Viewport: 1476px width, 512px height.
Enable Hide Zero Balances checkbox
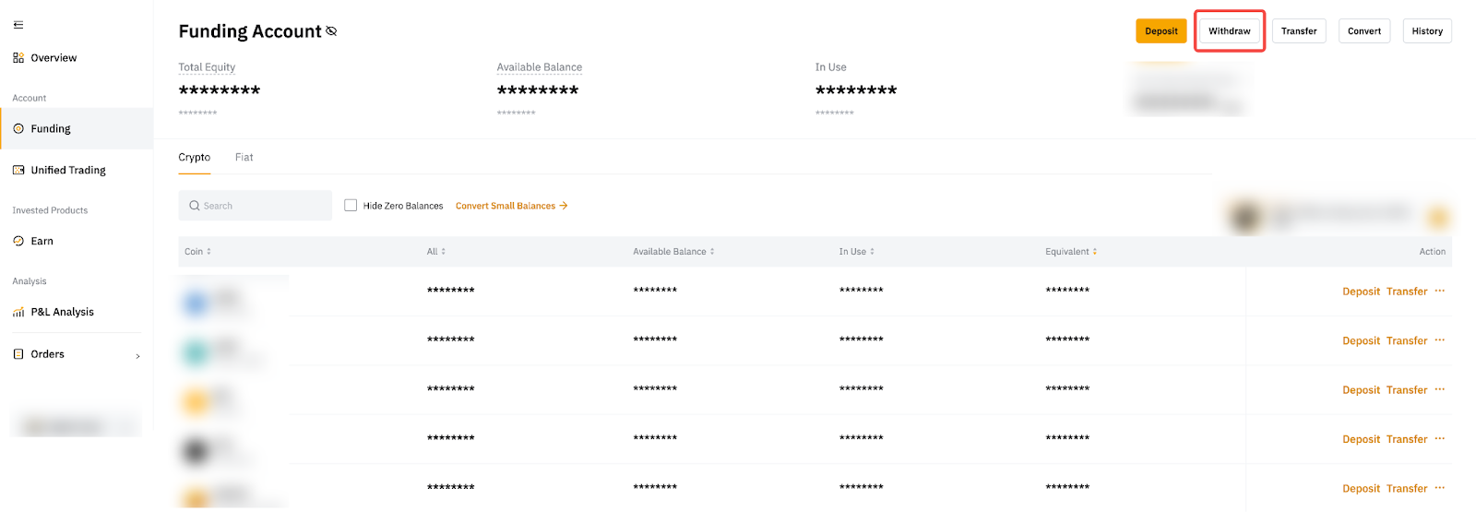(x=351, y=206)
